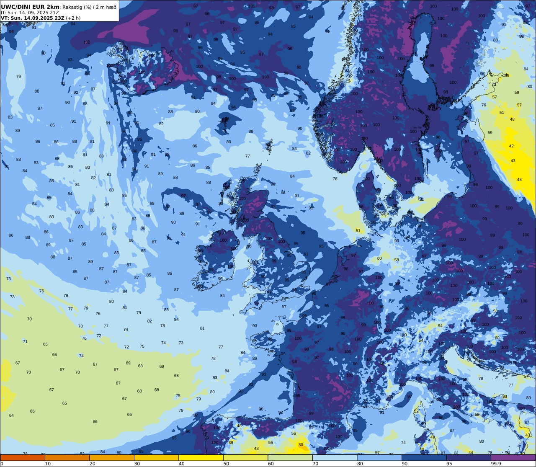Click the dark orange 0–10 legend segment

tap(23, 457)
